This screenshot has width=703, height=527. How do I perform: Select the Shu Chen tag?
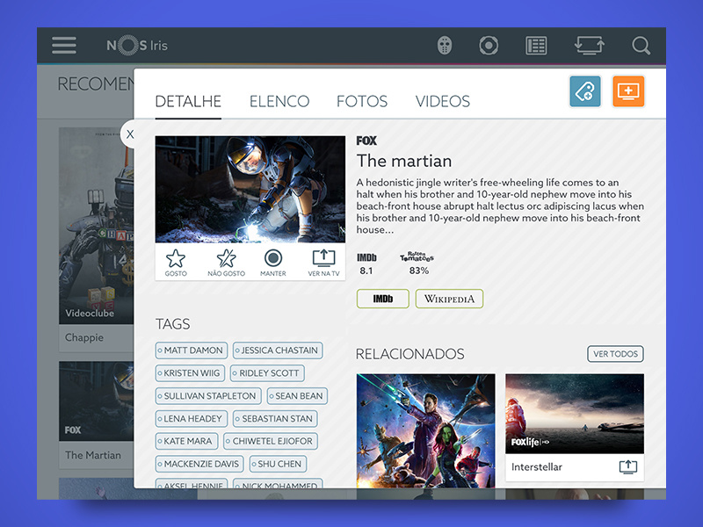[x=278, y=464]
